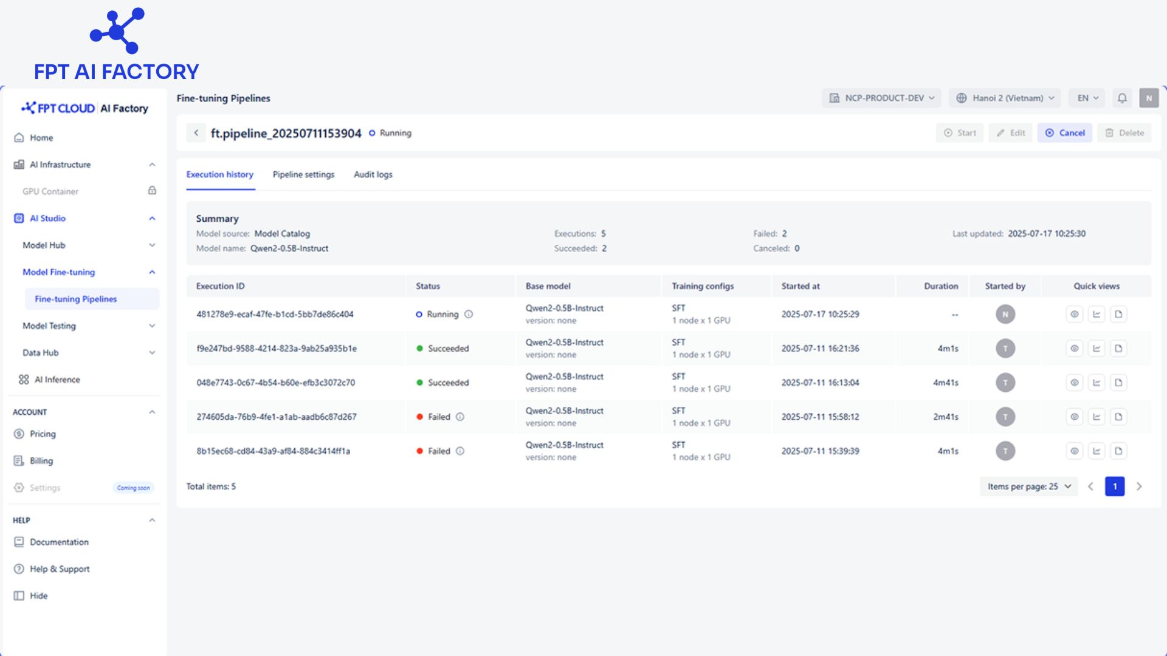Open the Documentation link in sidebar

pyautogui.click(x=59, y=542)
